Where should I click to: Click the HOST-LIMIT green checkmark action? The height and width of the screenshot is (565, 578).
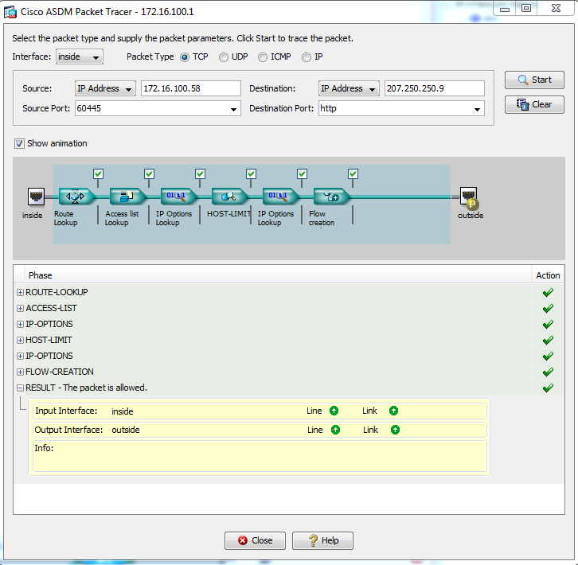coord(548,340)
